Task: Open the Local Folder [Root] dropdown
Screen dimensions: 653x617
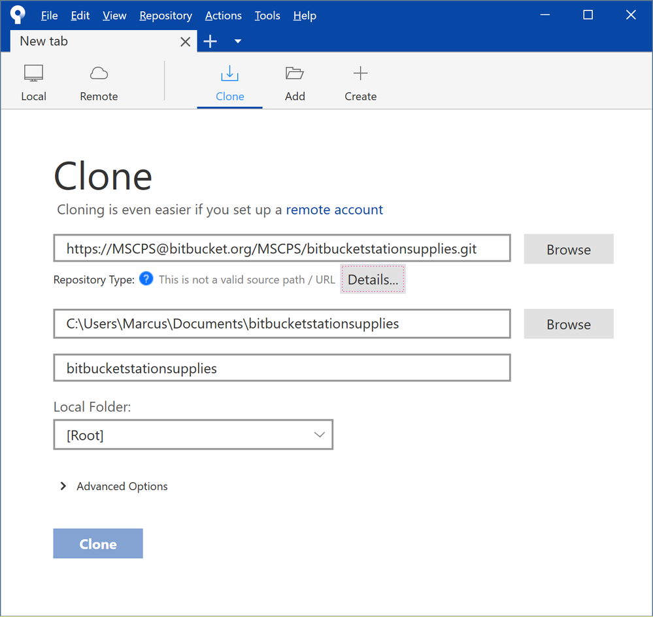Action: 193,434
